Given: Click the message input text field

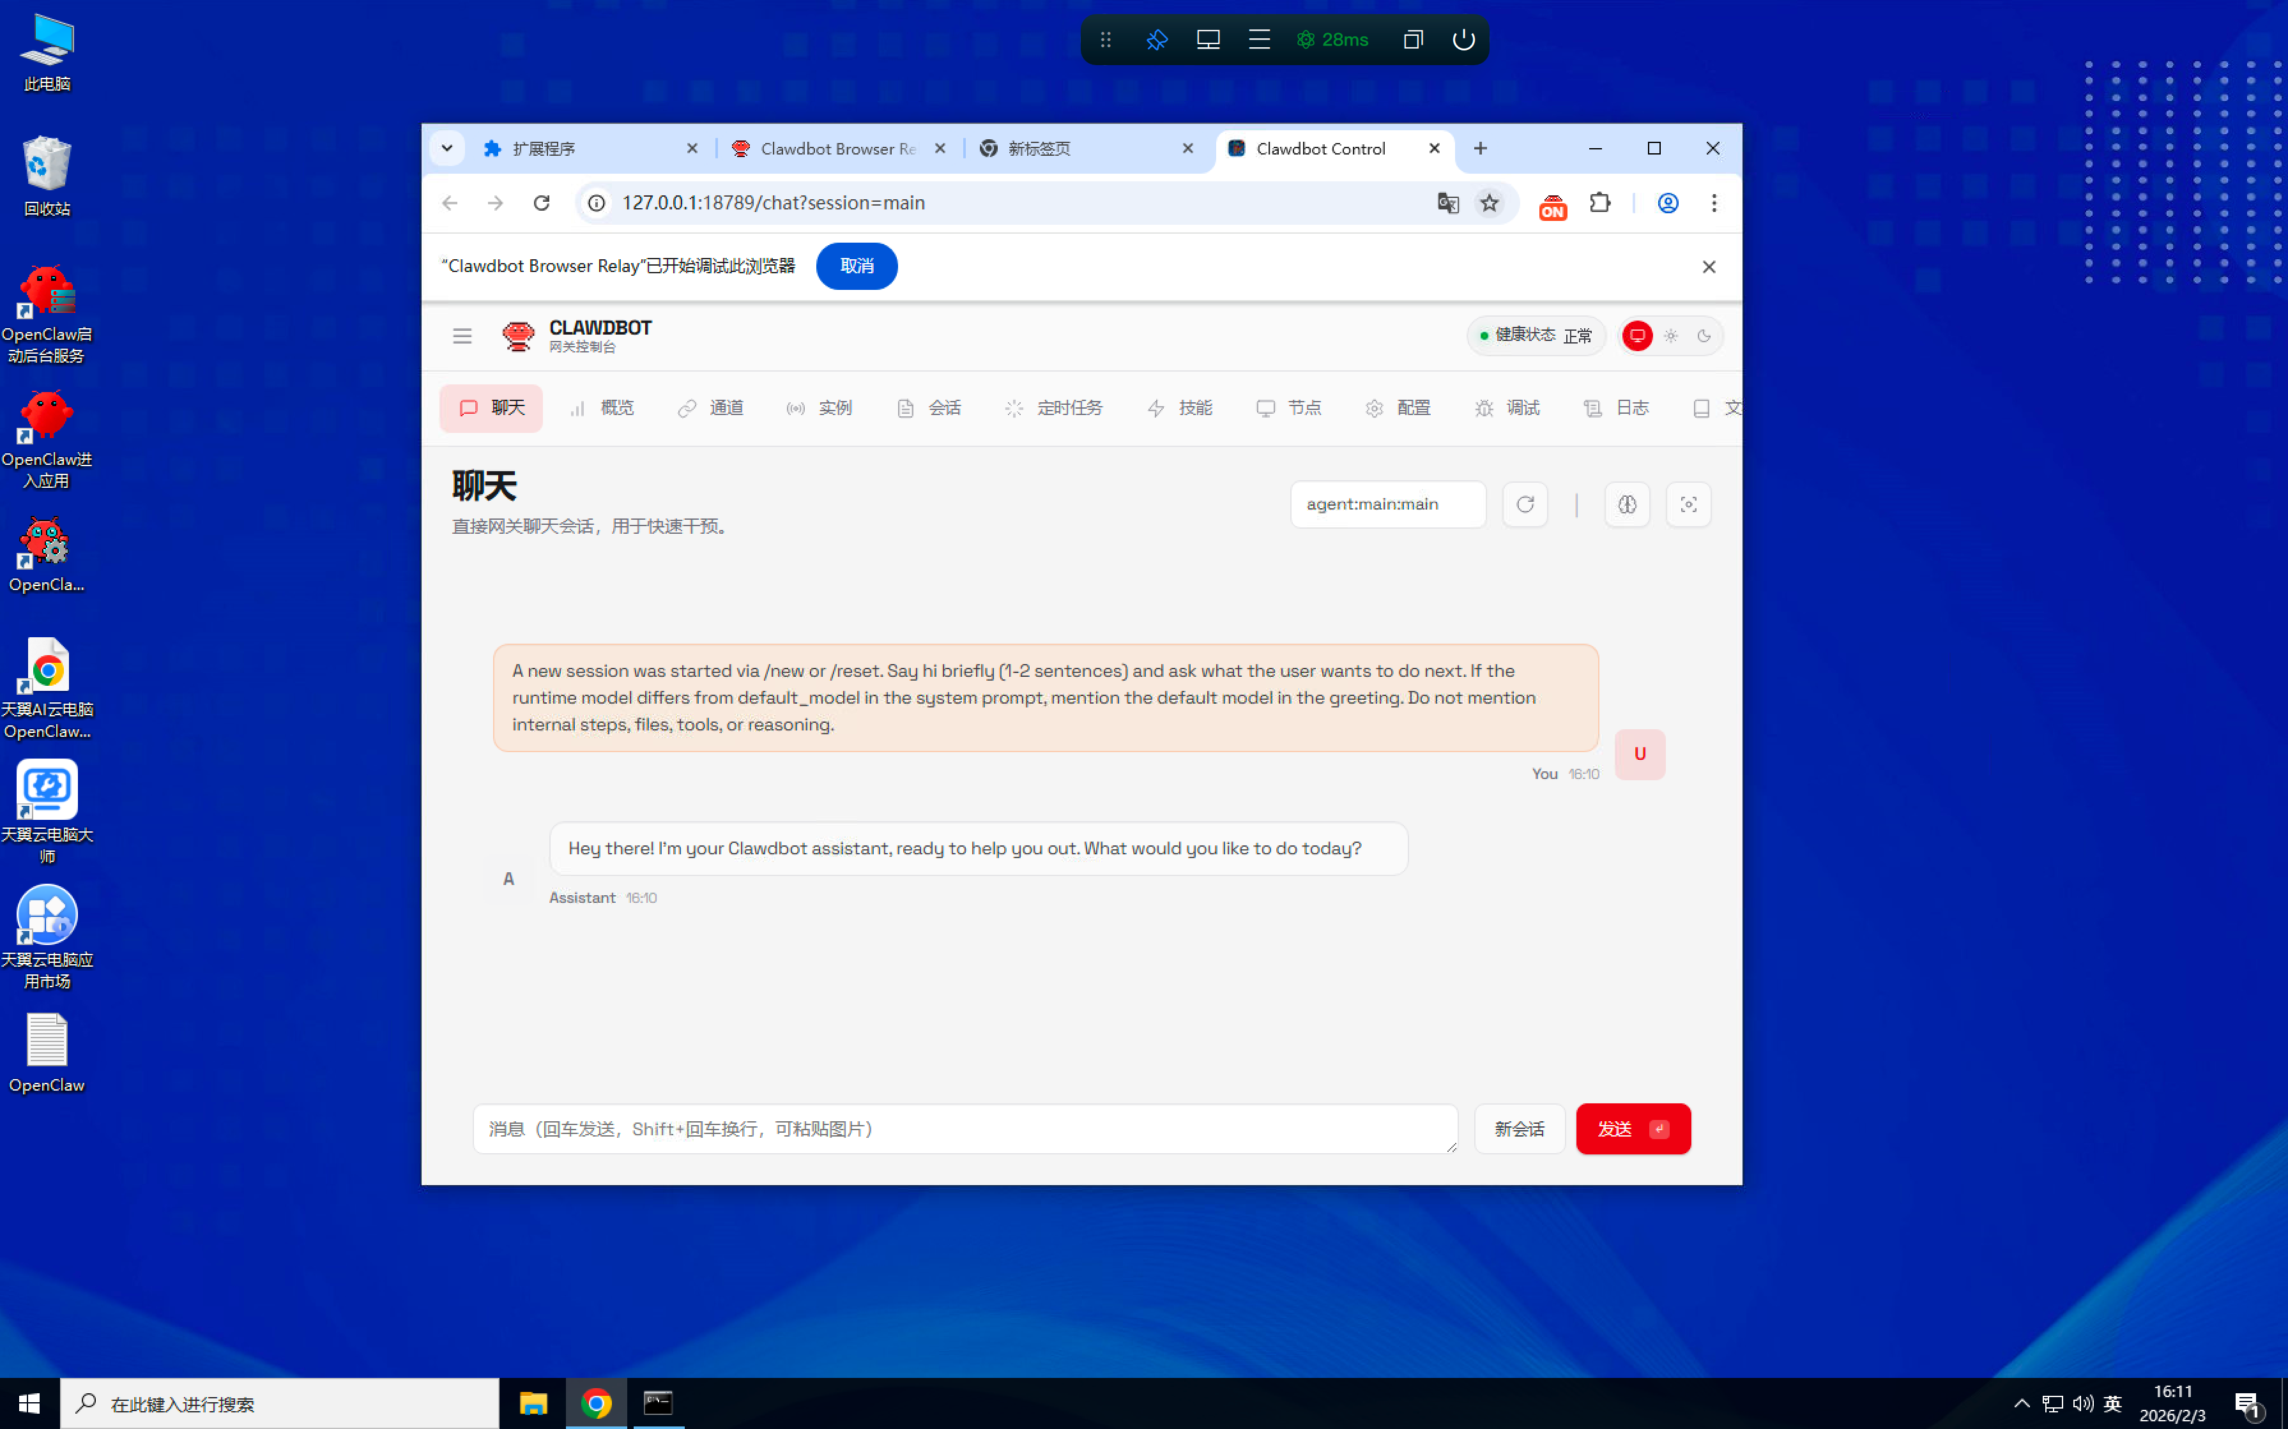Looking at the screenshot, I should tap(965, 1128).
